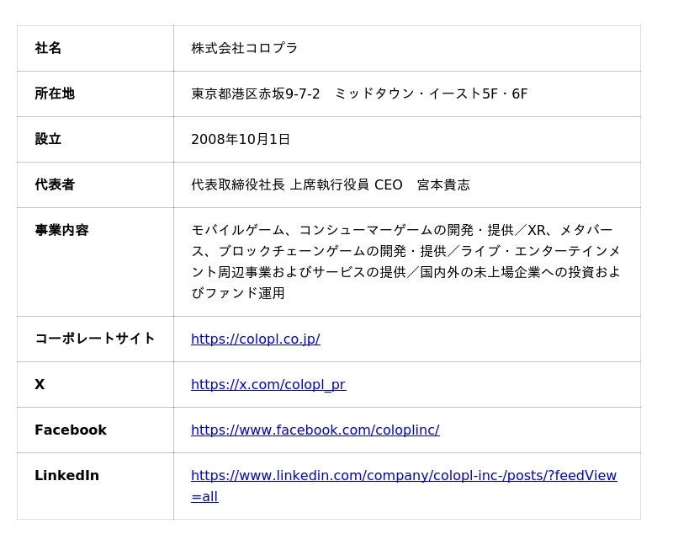The height and width of the screenshot is (545, 673).
Task: Open the colopl.co.jp corporate site link
Action: (255, 339)
